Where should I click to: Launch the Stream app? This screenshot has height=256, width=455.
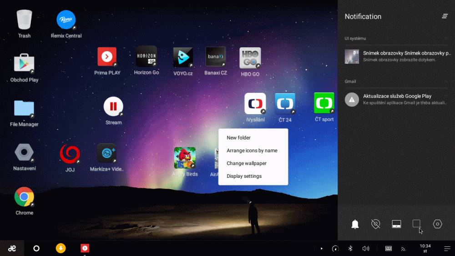tap(113, 106)
